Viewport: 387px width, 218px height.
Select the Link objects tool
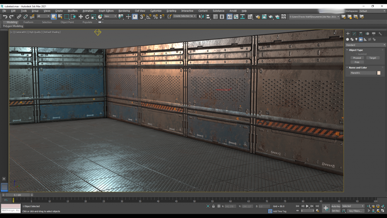click(19, 17)
